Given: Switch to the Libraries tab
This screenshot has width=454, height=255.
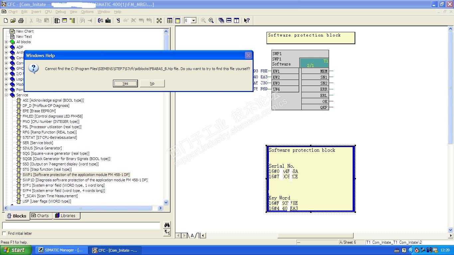Looking at the screenshot, I should click(x=66, y=216).
